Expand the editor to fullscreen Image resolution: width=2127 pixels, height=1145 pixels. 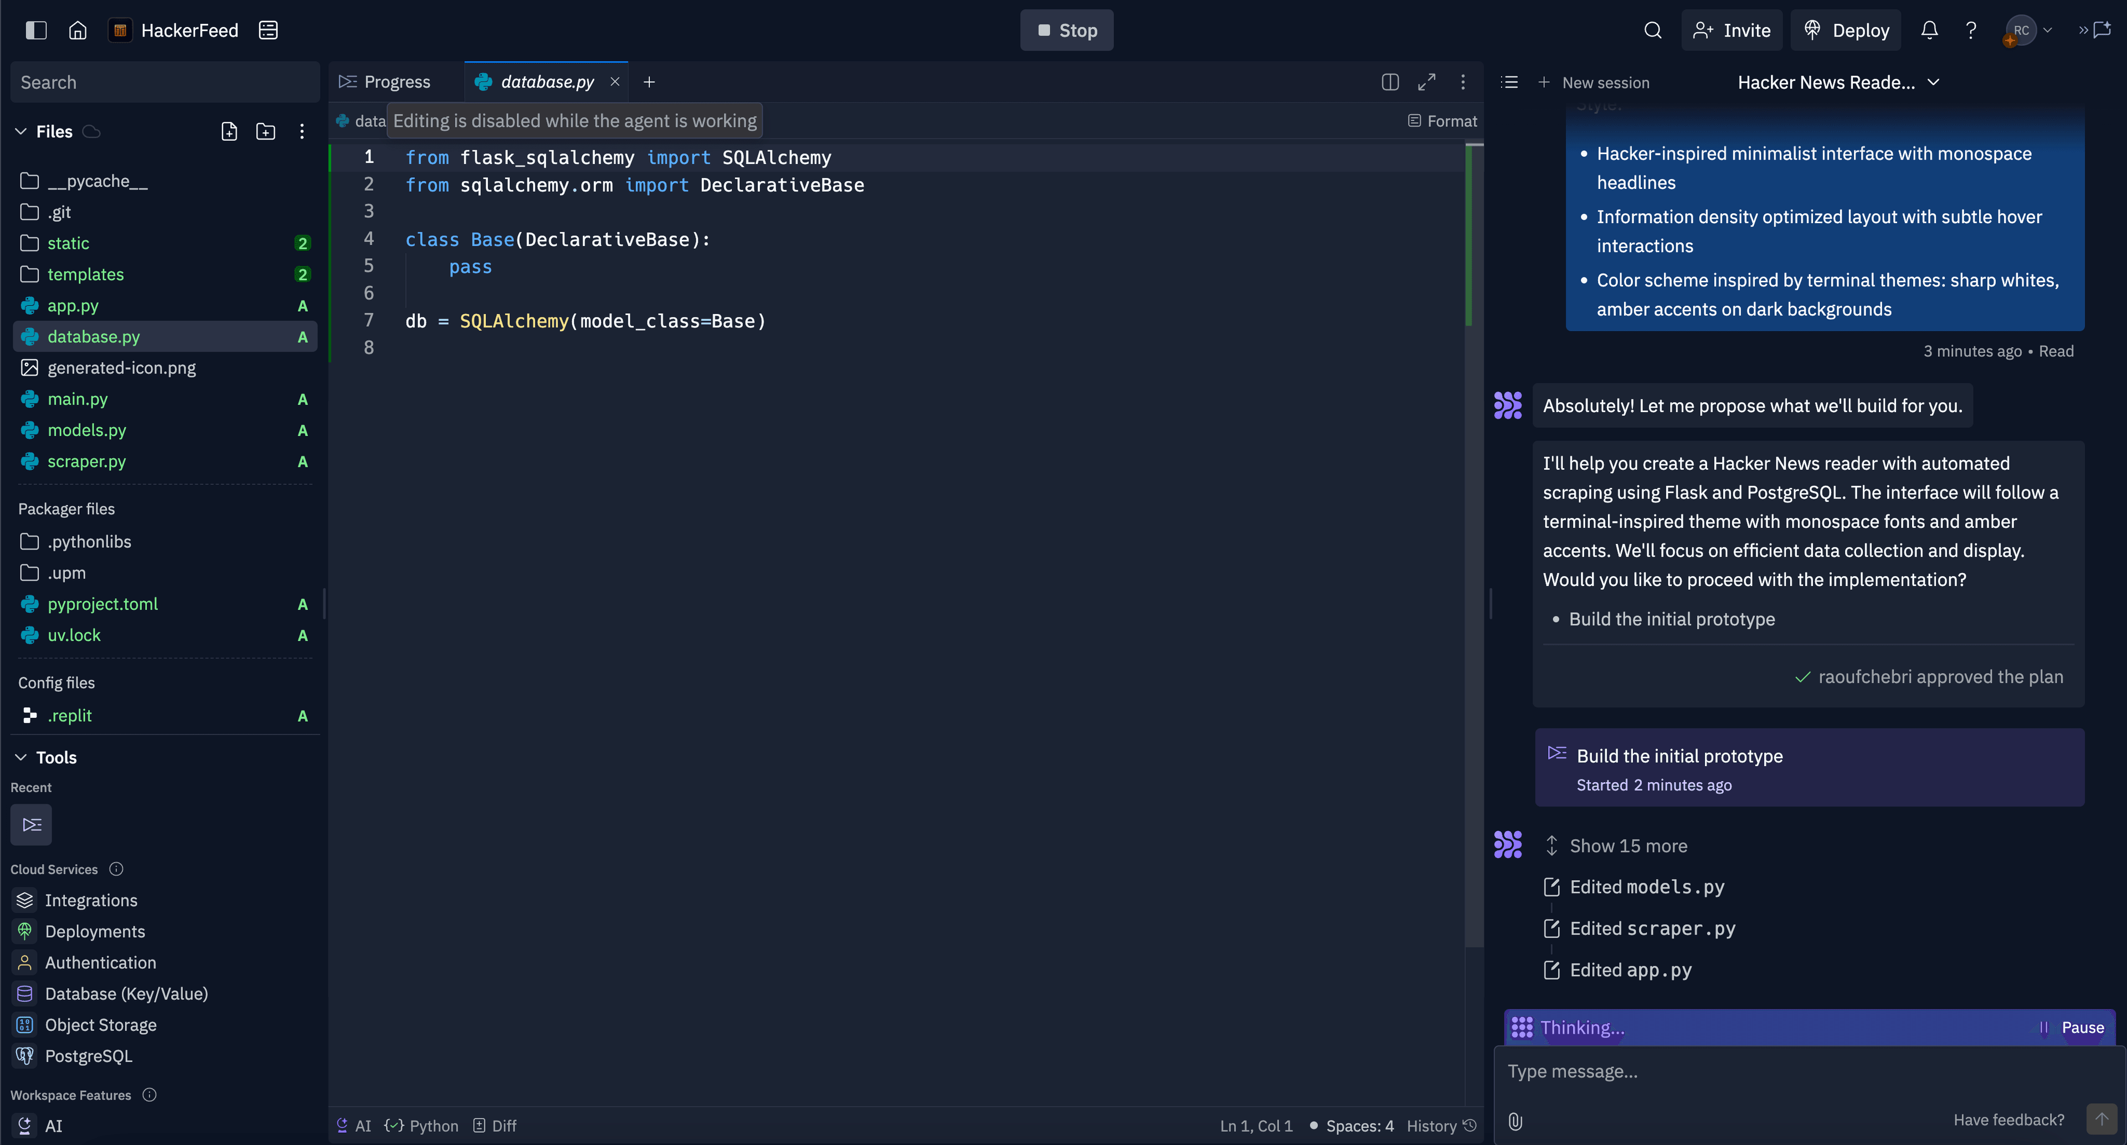coord(1426,82)
